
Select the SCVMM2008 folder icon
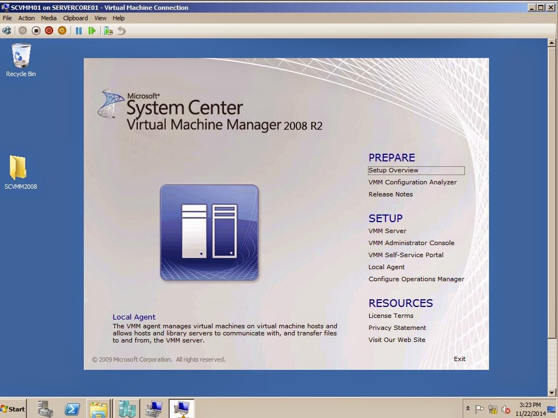[21, 172]
